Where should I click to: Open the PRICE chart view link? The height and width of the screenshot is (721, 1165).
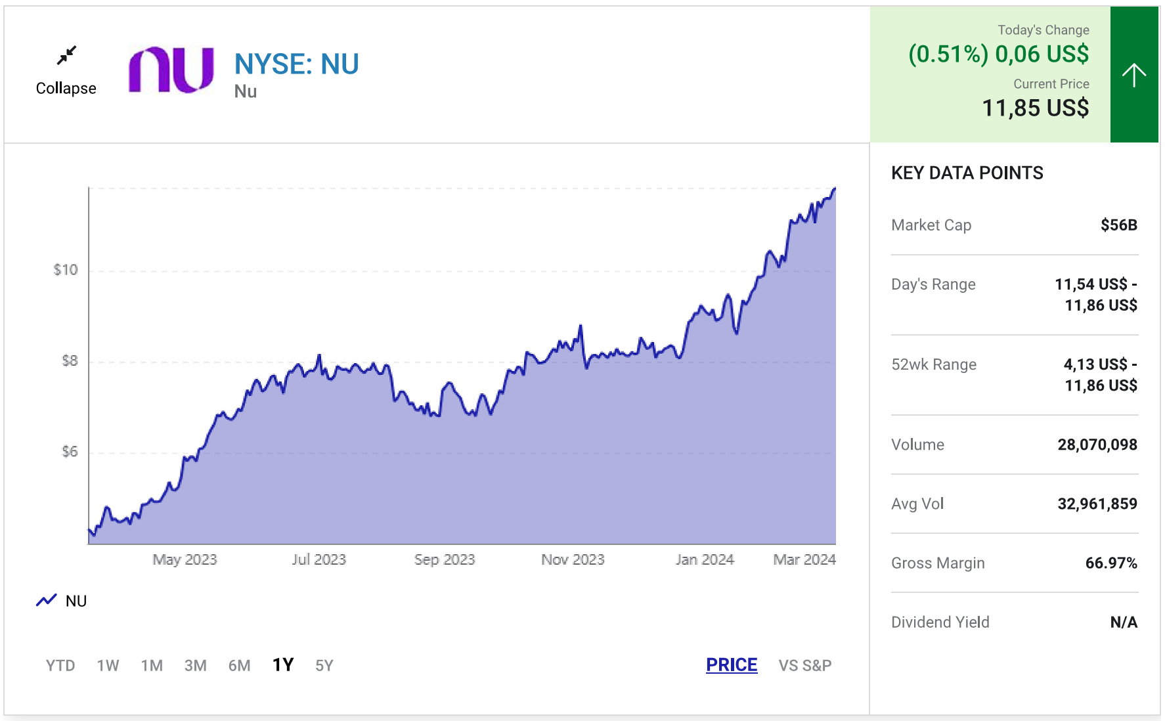[x=732, y=665]
